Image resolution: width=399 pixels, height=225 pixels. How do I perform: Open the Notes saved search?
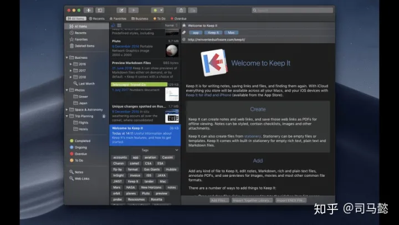pos(76,172)
